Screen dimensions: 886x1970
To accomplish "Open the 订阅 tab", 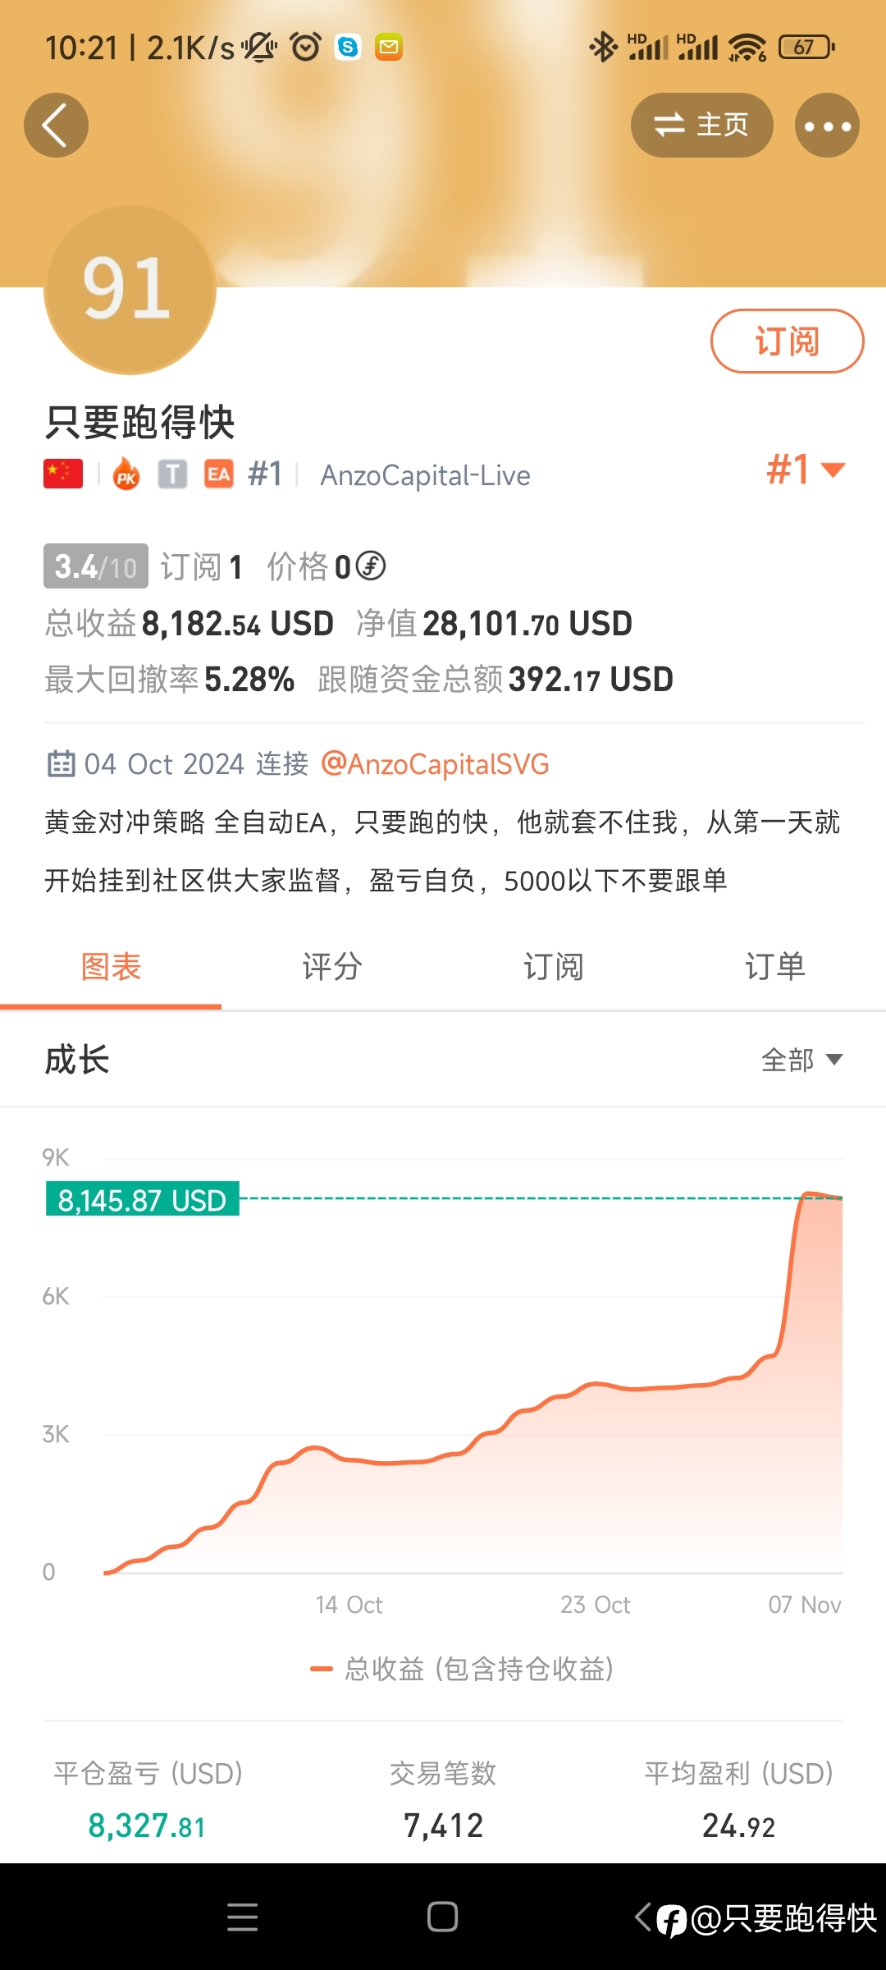I will click(x=554, y=967).
